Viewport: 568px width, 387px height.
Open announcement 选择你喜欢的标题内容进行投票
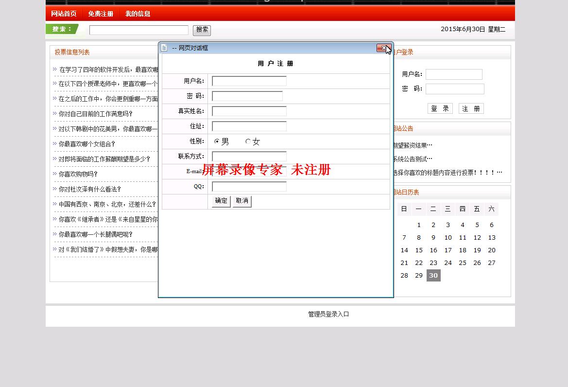tap(448, 173)
